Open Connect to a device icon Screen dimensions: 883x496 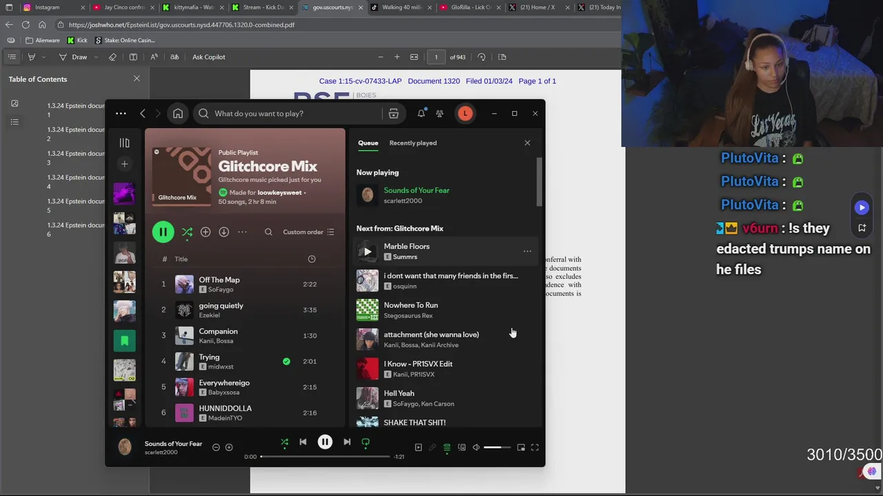[462, 448]
